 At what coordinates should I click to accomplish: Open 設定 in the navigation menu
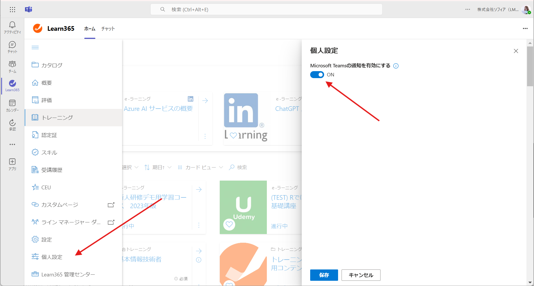pos(73,240)
